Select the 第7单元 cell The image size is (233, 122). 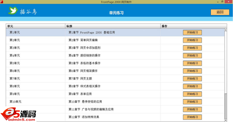click(35, 79)
